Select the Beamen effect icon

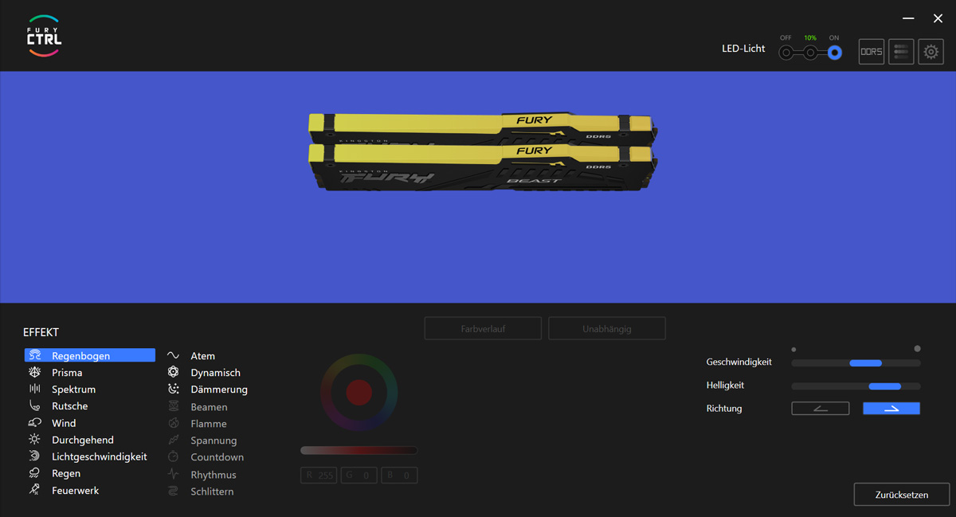(173, 407)
